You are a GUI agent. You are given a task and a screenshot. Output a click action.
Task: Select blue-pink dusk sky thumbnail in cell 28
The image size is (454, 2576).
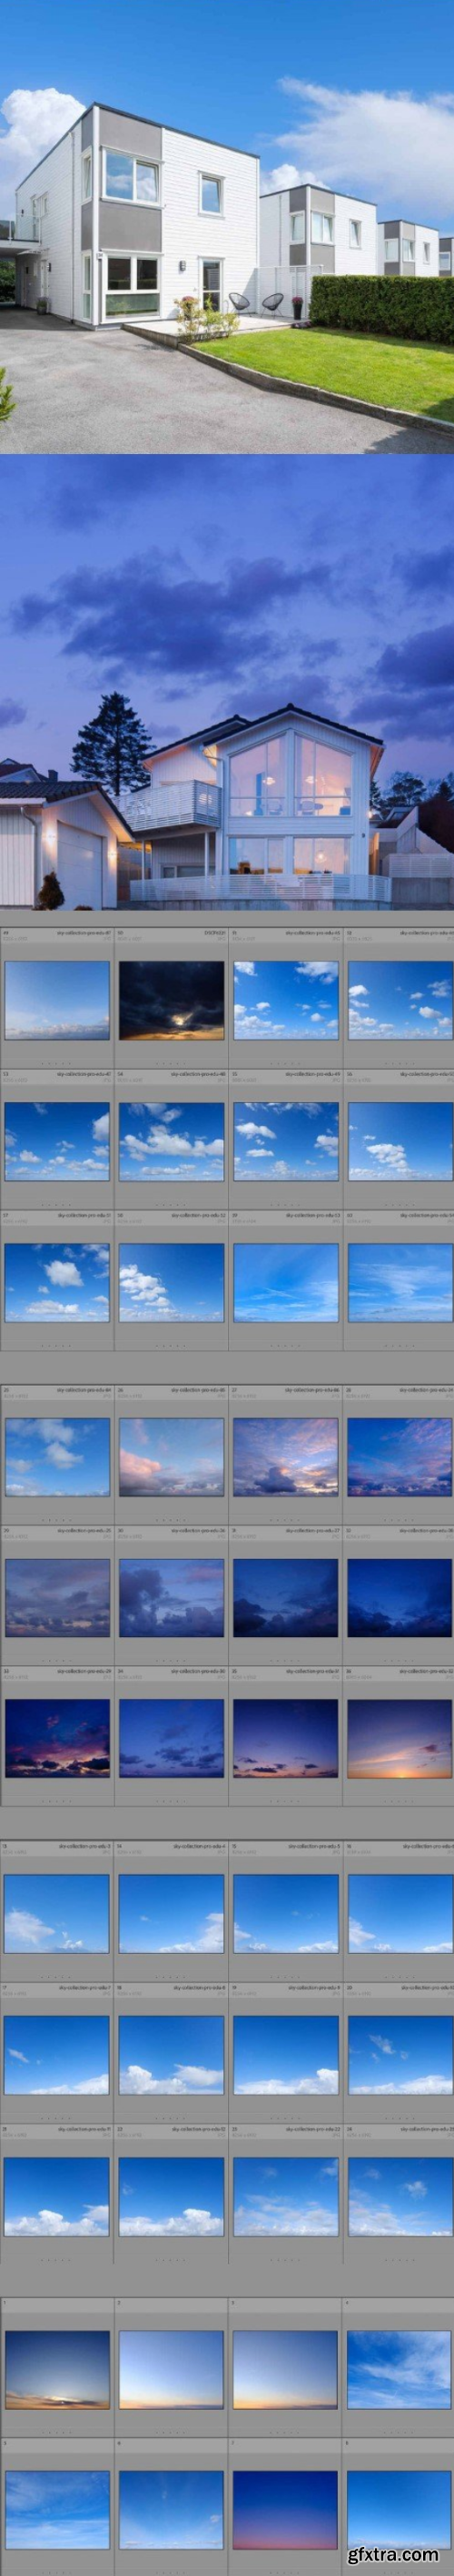[x=400, y=1457]
